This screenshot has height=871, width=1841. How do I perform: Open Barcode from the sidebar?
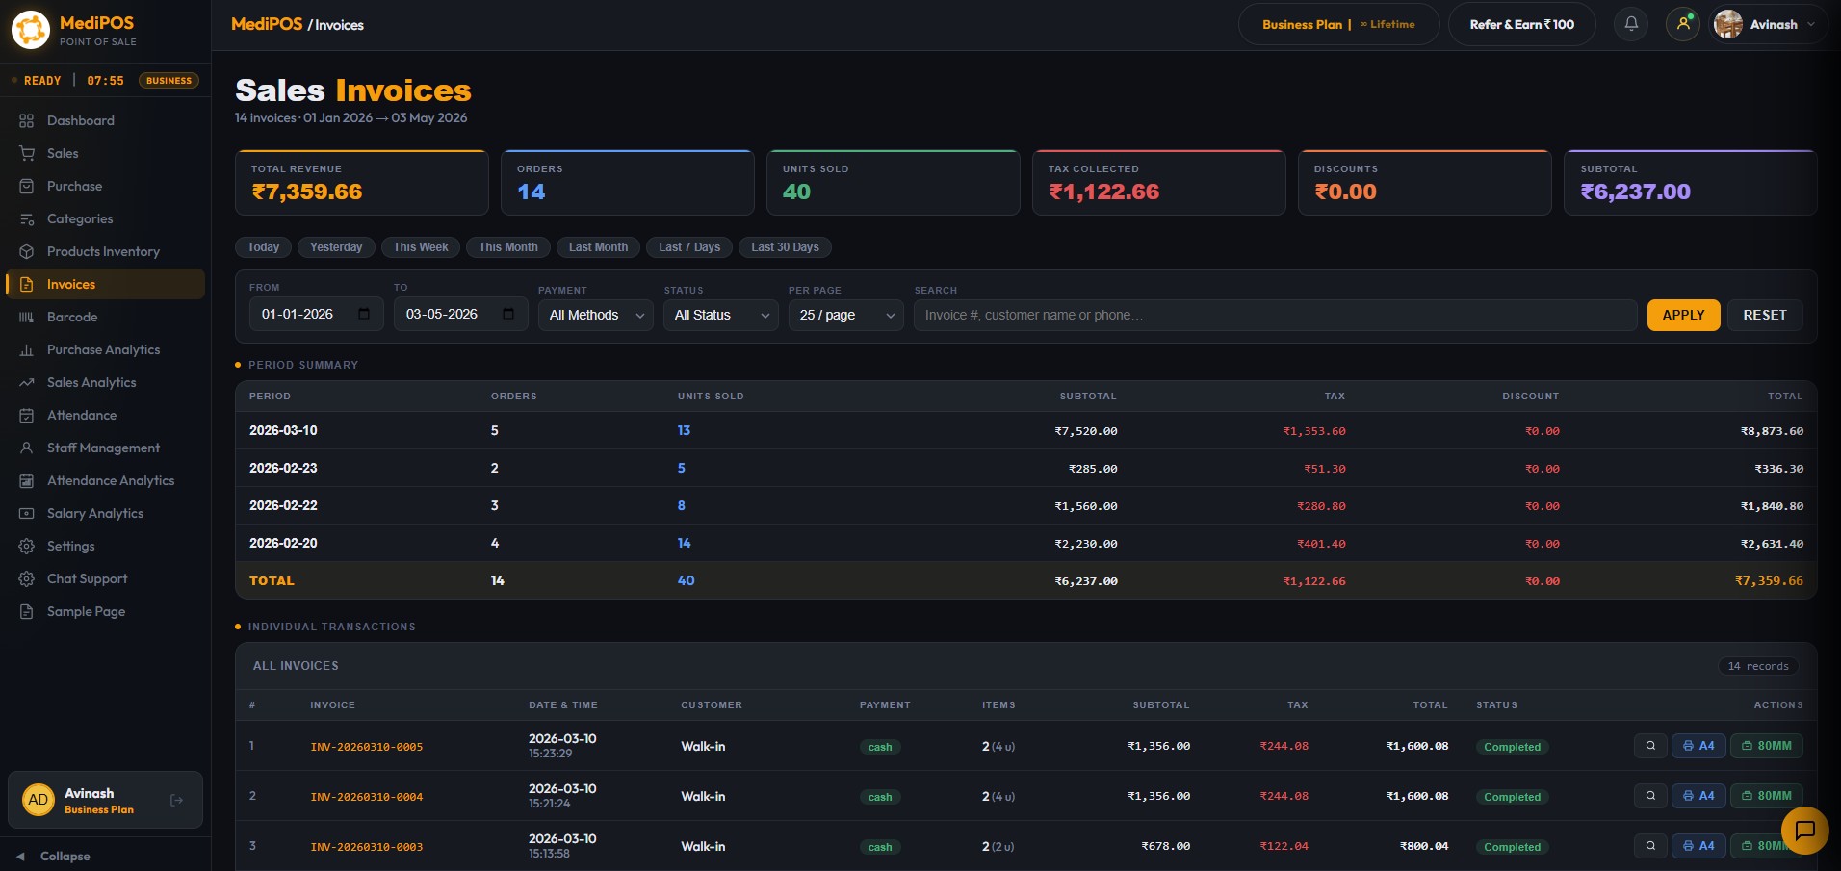(x=106, y=317)
